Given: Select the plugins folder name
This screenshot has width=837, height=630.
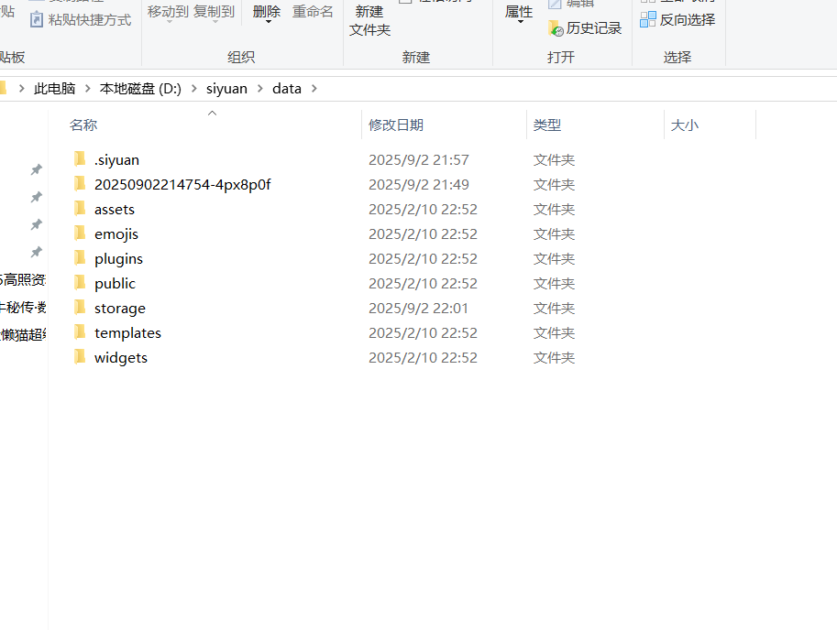Looking at the screenshot, I should (x=118, y=258).
